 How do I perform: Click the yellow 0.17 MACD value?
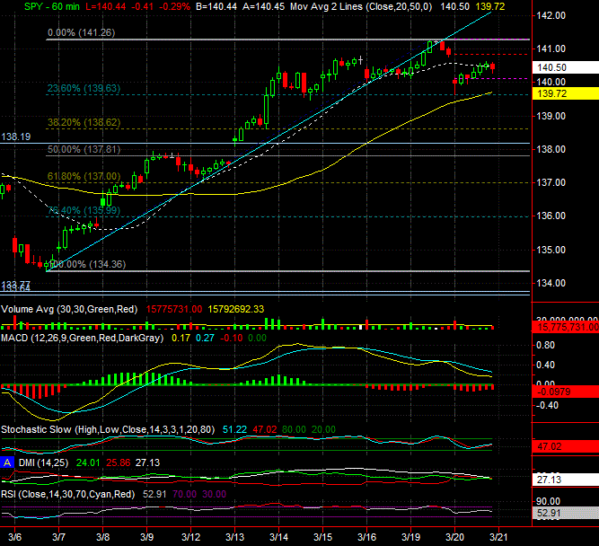[x=181, y=338]
